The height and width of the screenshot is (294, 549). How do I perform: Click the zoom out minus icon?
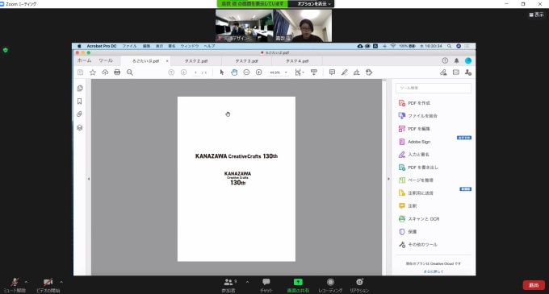[x=246, y=72]
